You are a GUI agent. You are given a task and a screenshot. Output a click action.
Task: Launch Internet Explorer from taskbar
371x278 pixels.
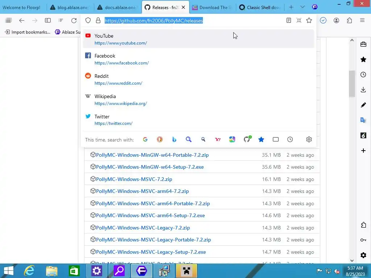coord(30,271)
